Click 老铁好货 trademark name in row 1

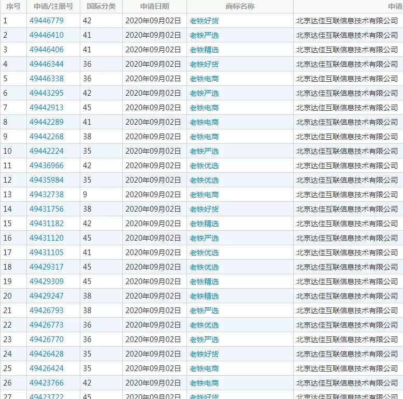[x=204, y=21]
